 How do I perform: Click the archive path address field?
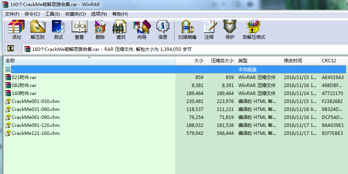(x=186, y=49)
